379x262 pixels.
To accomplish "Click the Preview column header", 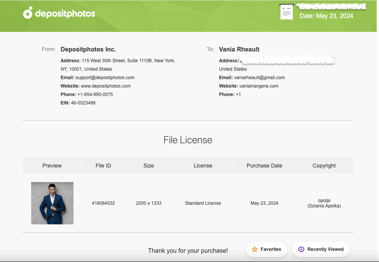I will pyautogui.click(x=52, y=166).
